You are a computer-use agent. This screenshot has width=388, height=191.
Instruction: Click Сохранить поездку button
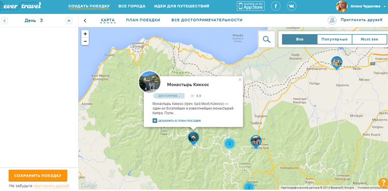[38, 176]
